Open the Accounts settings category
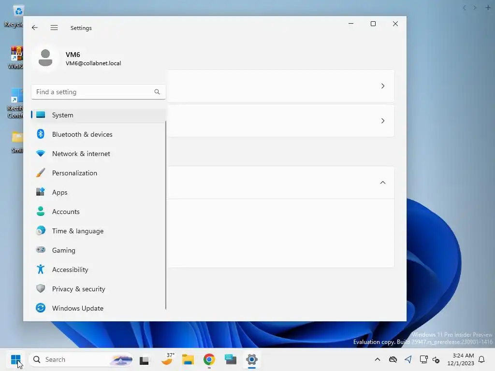Image resolution: width=495 pixels, height=371 pixels. pyautogui.click(x=99, y=212)
